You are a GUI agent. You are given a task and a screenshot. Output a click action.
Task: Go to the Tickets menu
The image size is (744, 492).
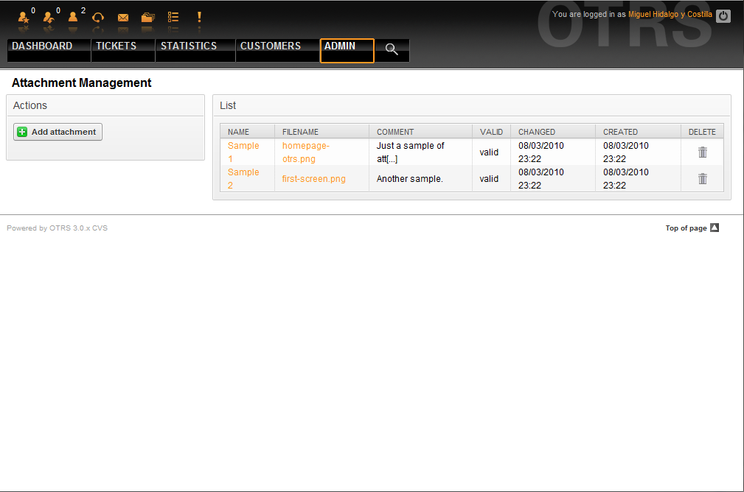117,46
